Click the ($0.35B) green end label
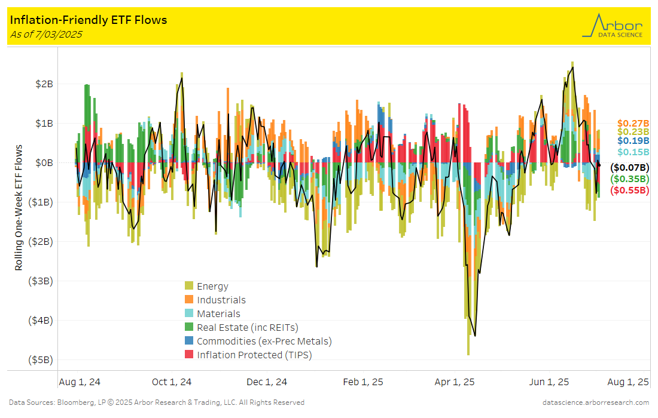 coord(629,179)
